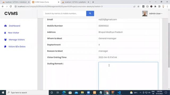Focus the search by names field
170x95 pixels.
[x=65, y=13]
